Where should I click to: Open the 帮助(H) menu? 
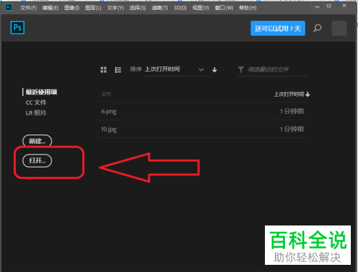pyautogui.click(x=248, y=8)
